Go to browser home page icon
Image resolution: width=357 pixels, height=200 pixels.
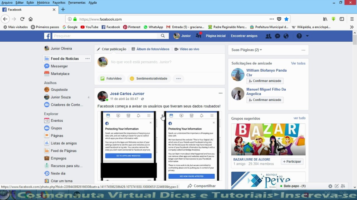click(31, 19)
